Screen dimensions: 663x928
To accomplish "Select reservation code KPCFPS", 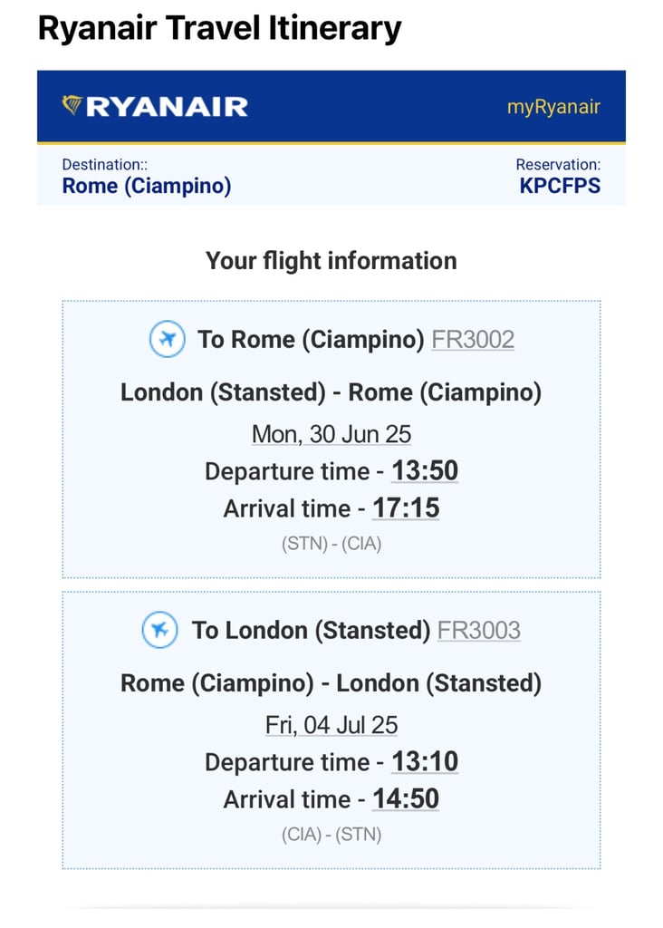I will point(560,186).
